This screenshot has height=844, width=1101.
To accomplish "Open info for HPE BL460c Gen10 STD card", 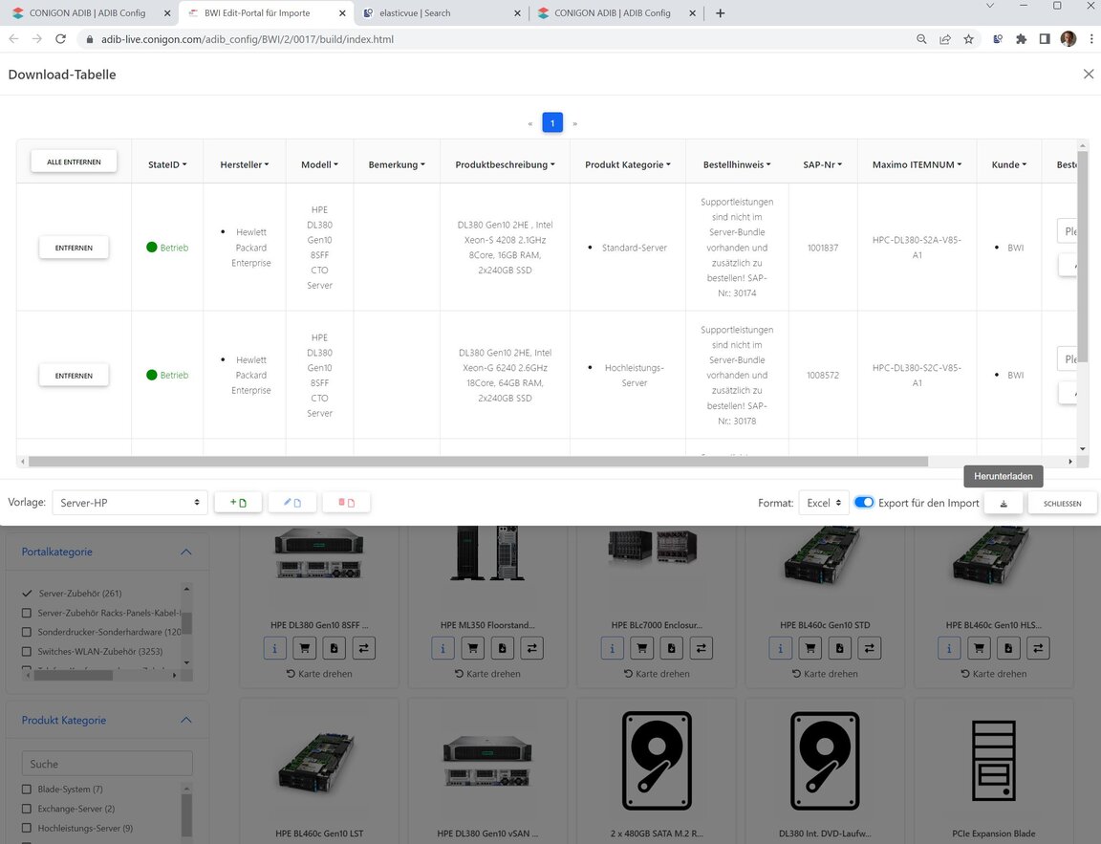I will click(780, 648).
